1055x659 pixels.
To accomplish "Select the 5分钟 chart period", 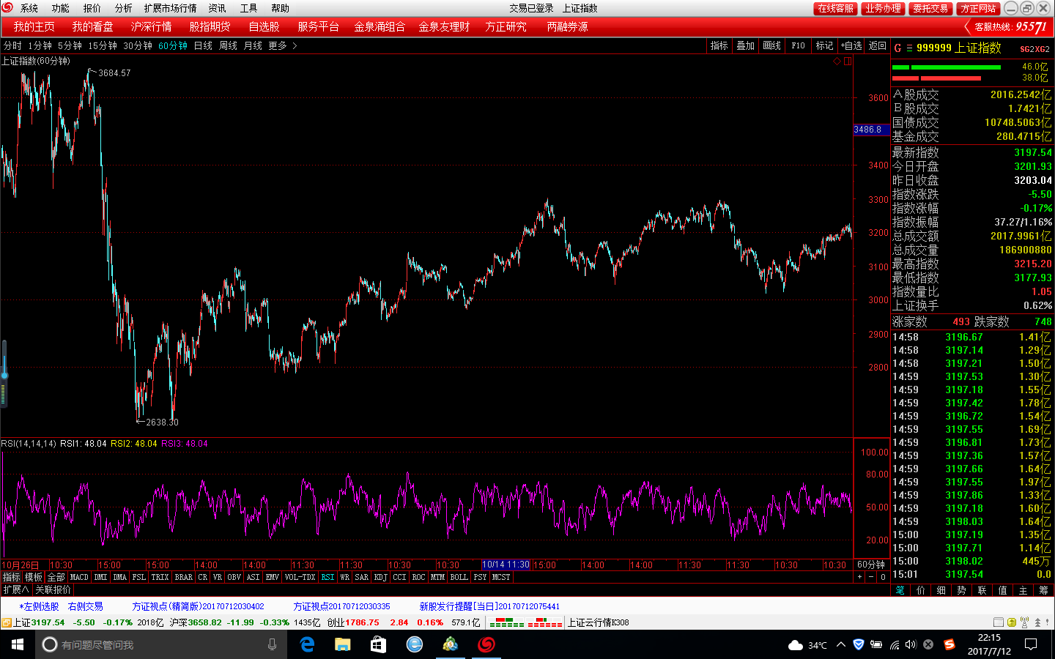I will tap(70, 45).
